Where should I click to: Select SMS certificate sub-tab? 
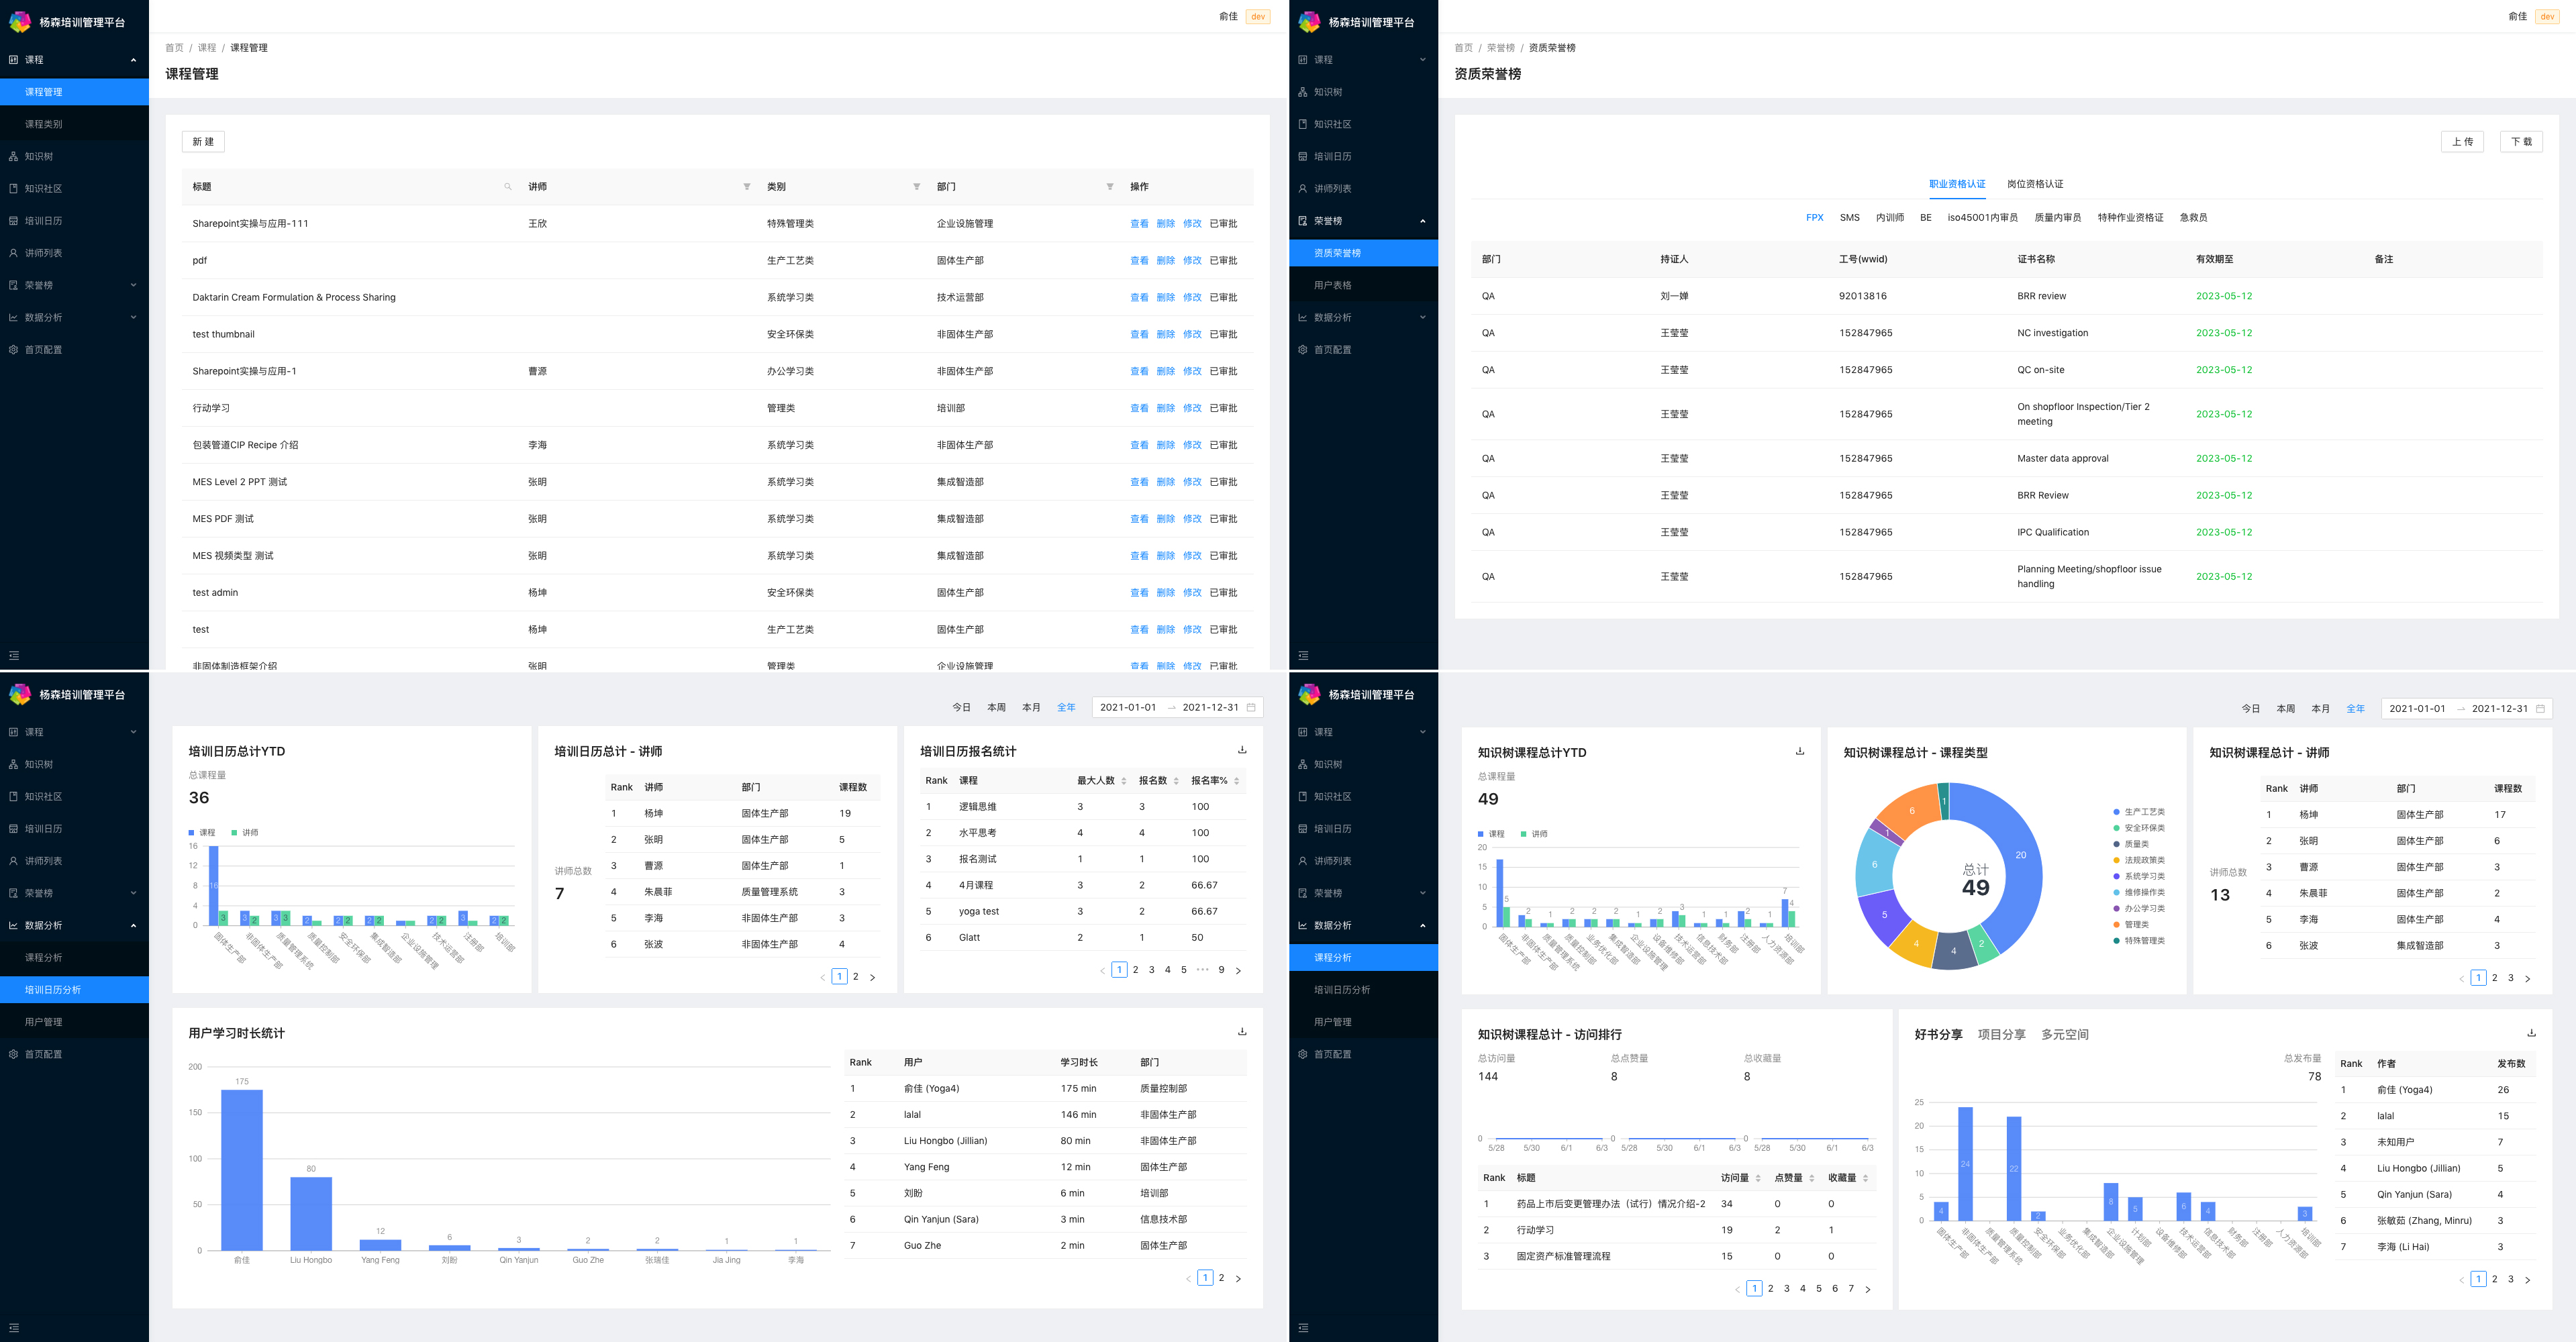click(1850, 217)
